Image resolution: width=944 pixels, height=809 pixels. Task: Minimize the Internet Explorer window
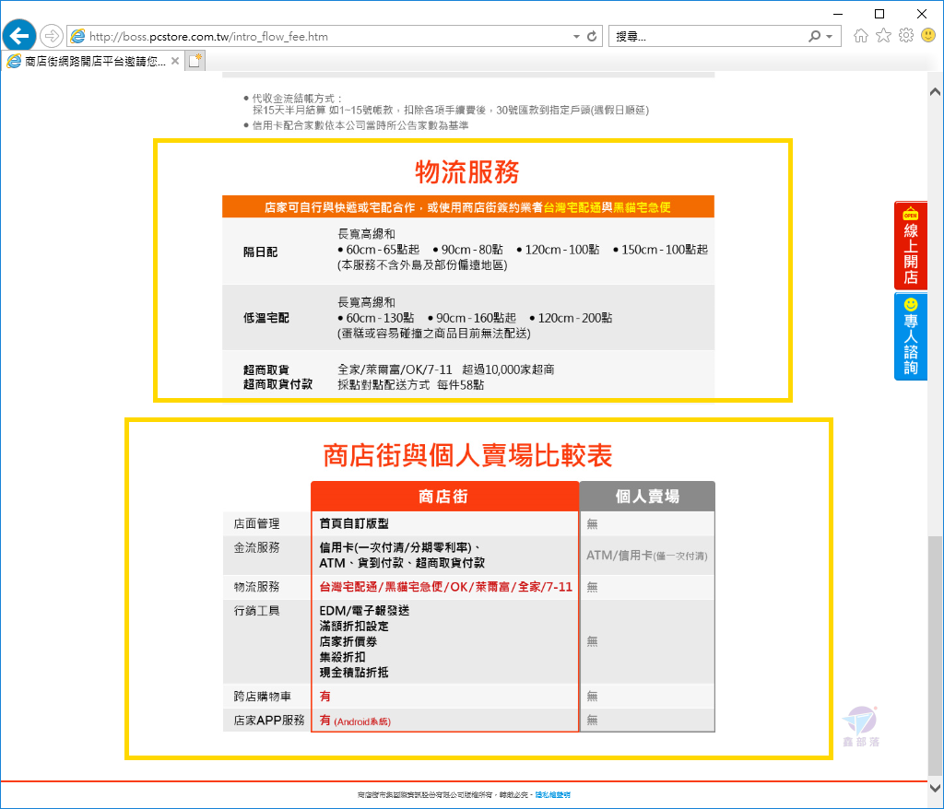click(838, 13)
